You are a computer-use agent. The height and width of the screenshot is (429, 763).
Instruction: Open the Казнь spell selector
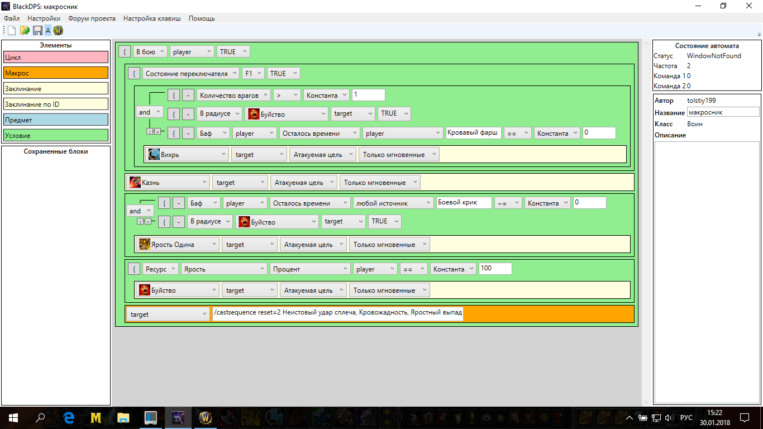pos(168,183)
